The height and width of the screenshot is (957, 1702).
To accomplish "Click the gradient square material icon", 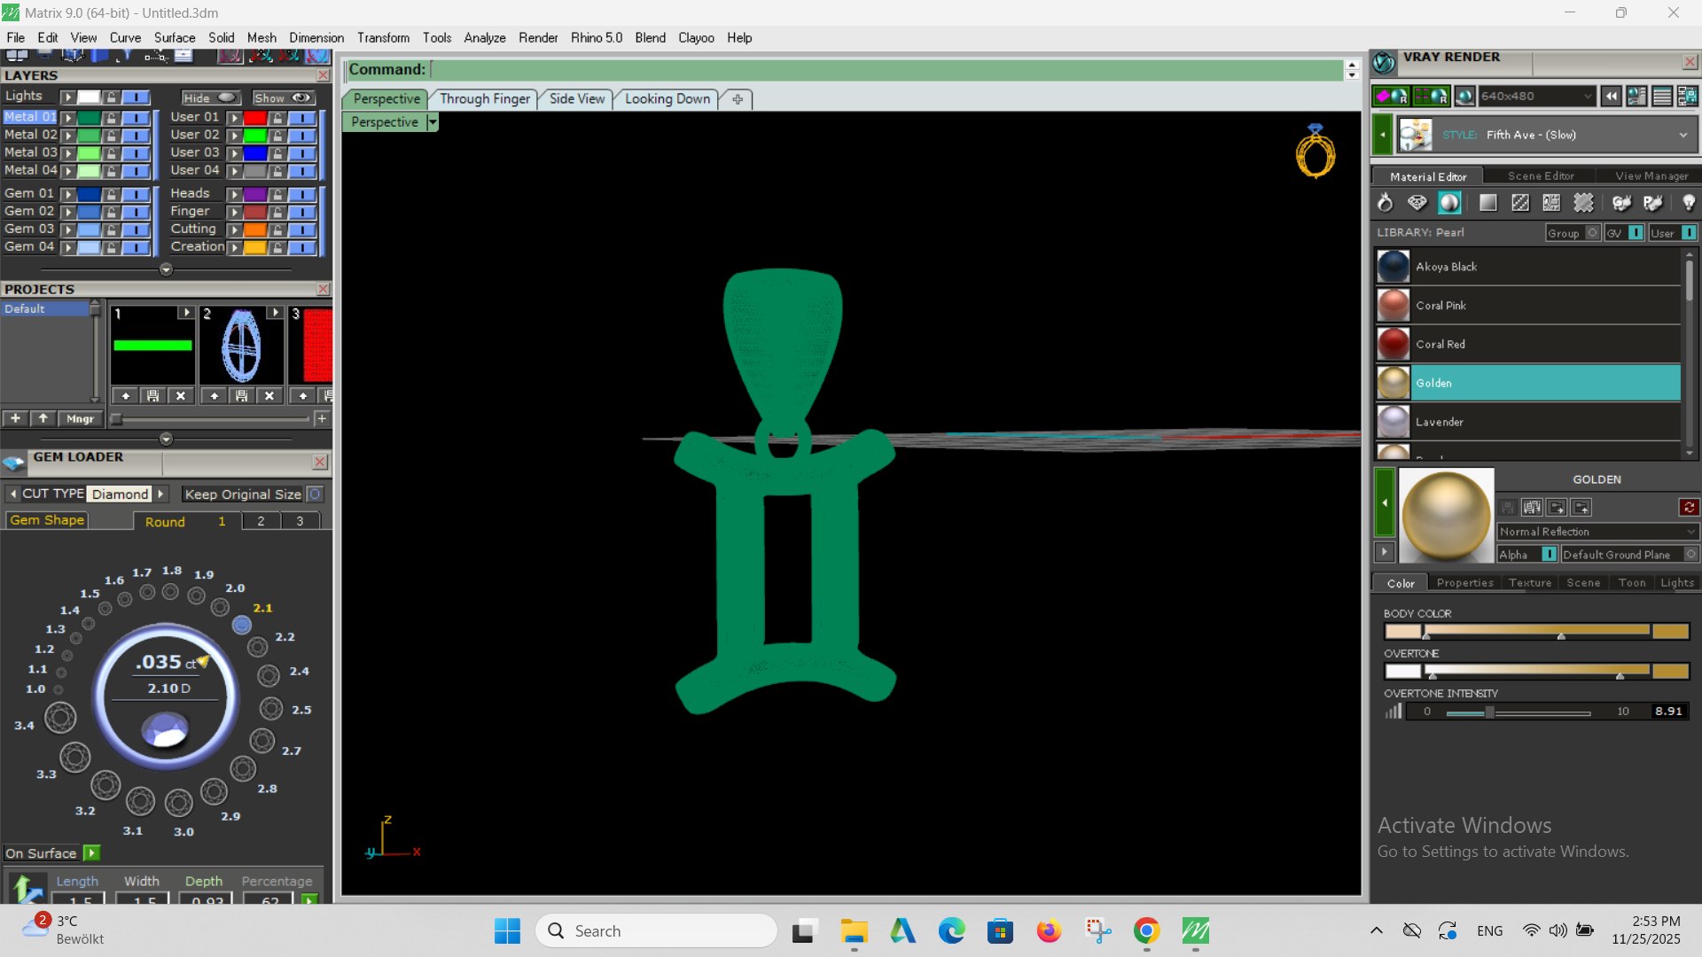I will (1488, 203).
